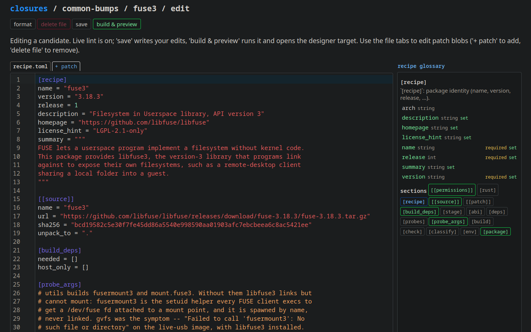Screen dimensions: 531x332
Task: Select the release int glossary entry
Action: [459, 157]
